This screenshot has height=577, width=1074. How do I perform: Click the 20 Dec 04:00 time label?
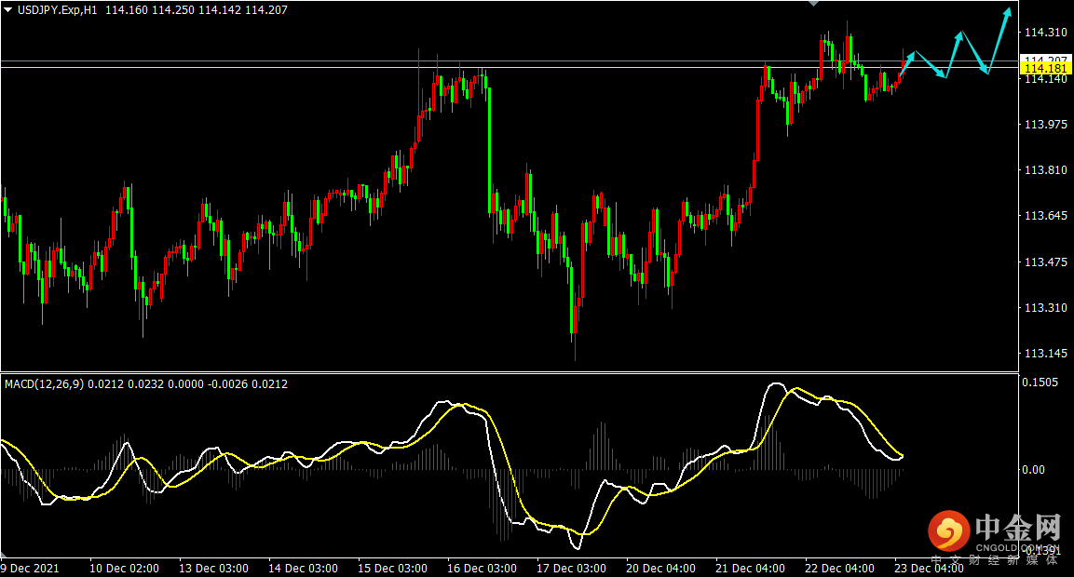pyautogui.click(x=660, y=568)
